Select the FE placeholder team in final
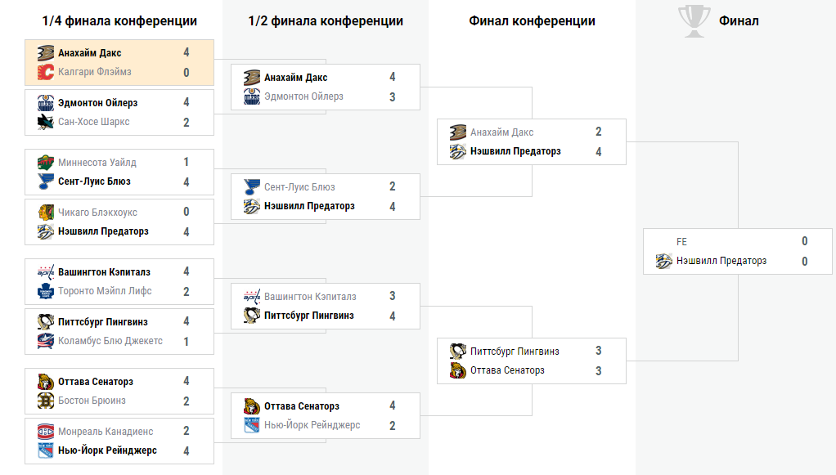Screen dimensions: 836x475 681,241
